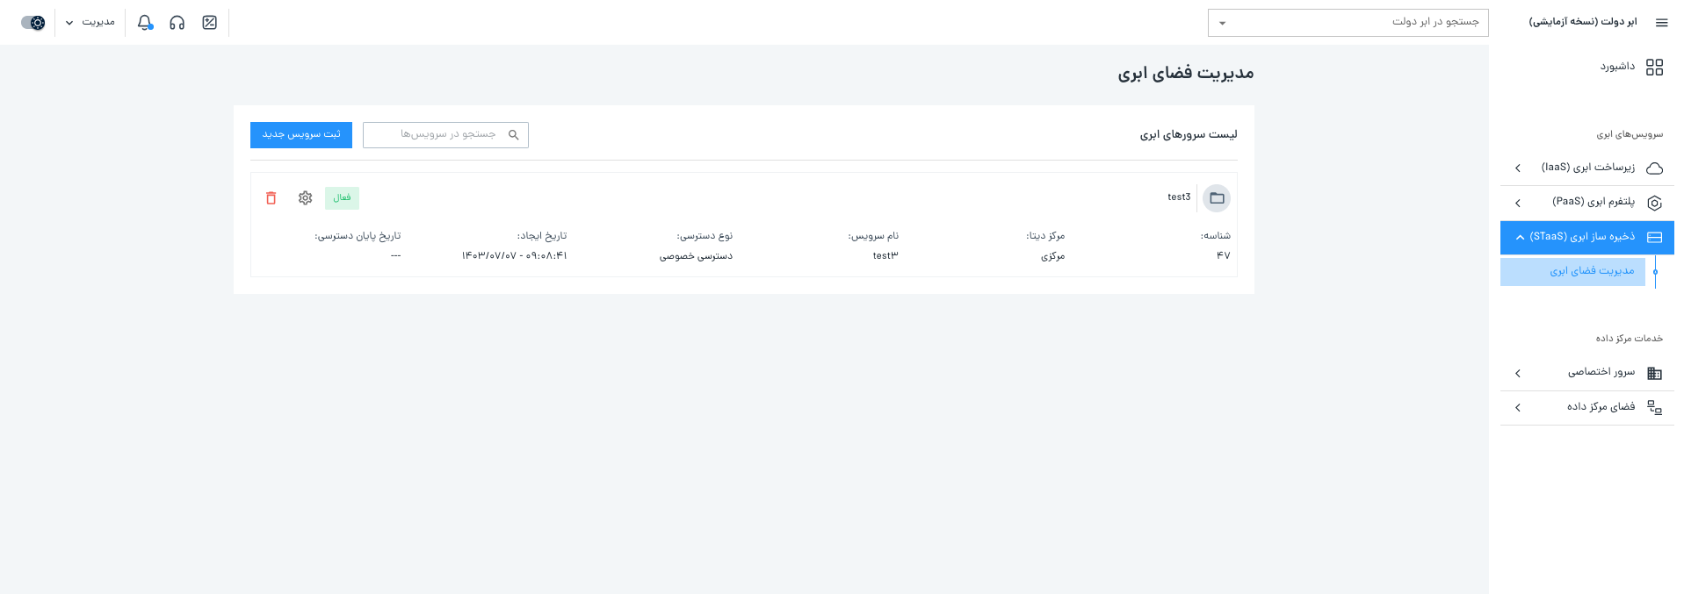Toggle the hamburger sidebar menu

(x=1661, y=23)
